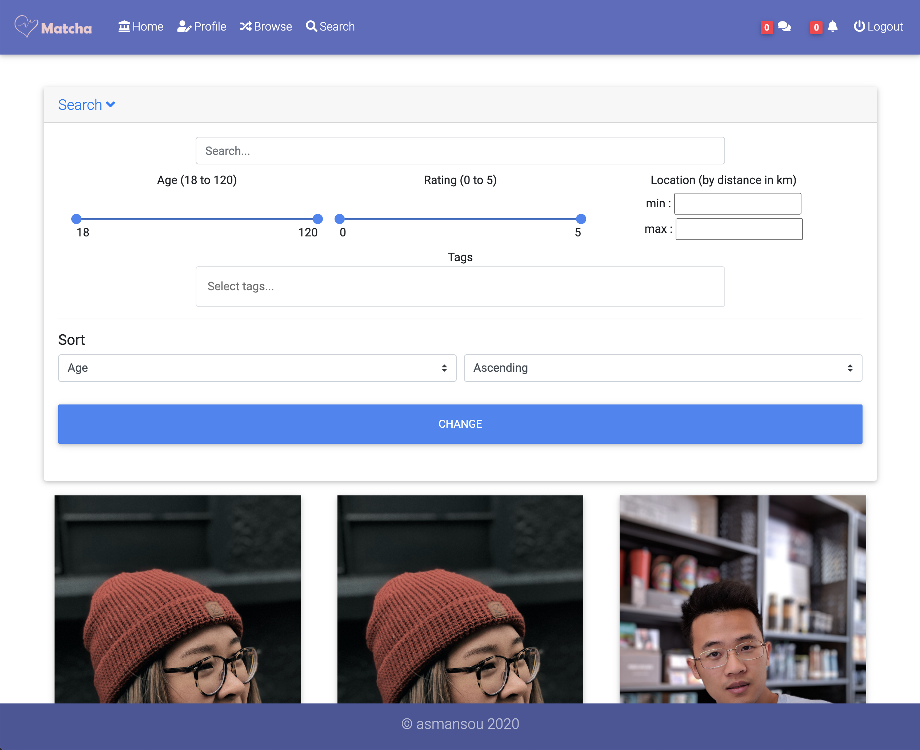
Task: Click the Profile user-edit icon
Action: 184,27
